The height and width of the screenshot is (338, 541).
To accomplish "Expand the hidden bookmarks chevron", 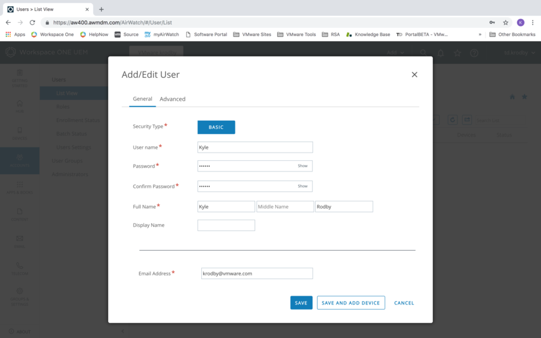I will click(480, 35).
